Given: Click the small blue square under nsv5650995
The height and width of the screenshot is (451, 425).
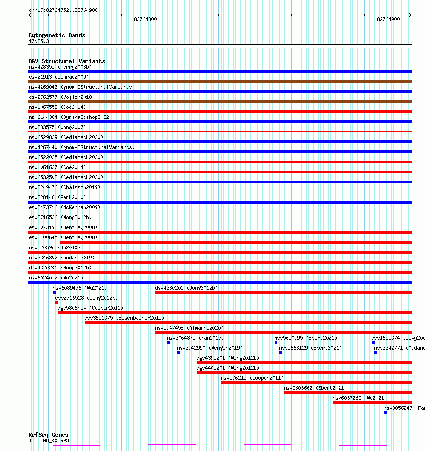Looking at the screenshot, I should coord(276,343).
